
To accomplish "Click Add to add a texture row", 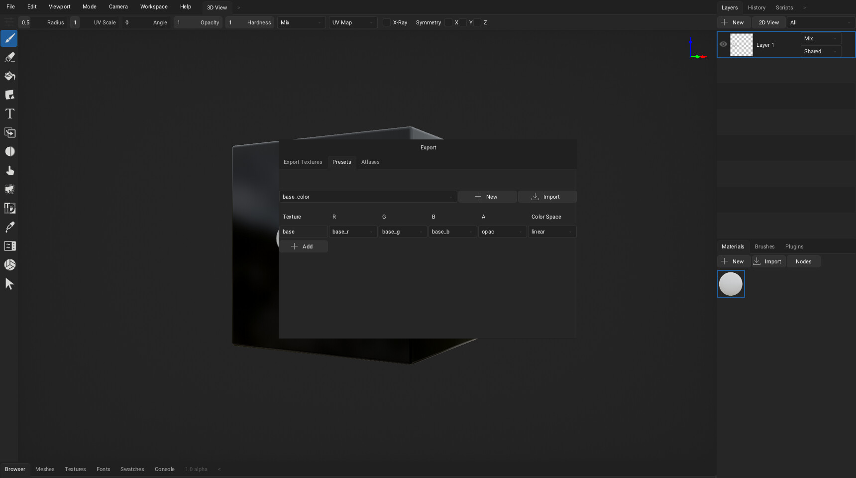I will [303, 246].
